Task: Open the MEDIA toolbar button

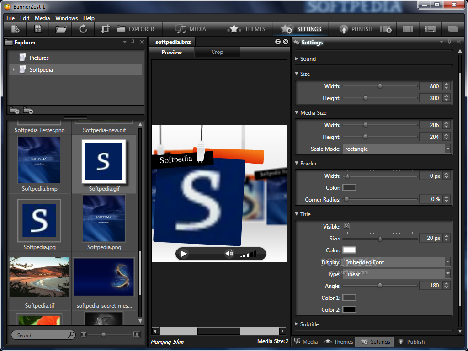Action: point(190,29)
